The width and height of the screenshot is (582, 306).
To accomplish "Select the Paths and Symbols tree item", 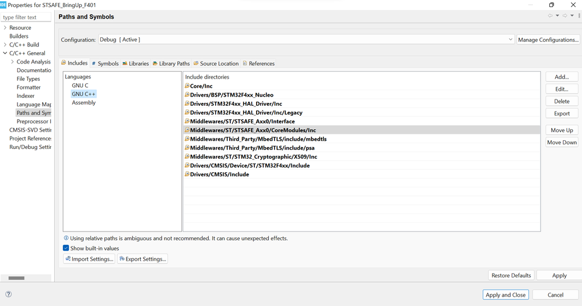I will 34,113.
